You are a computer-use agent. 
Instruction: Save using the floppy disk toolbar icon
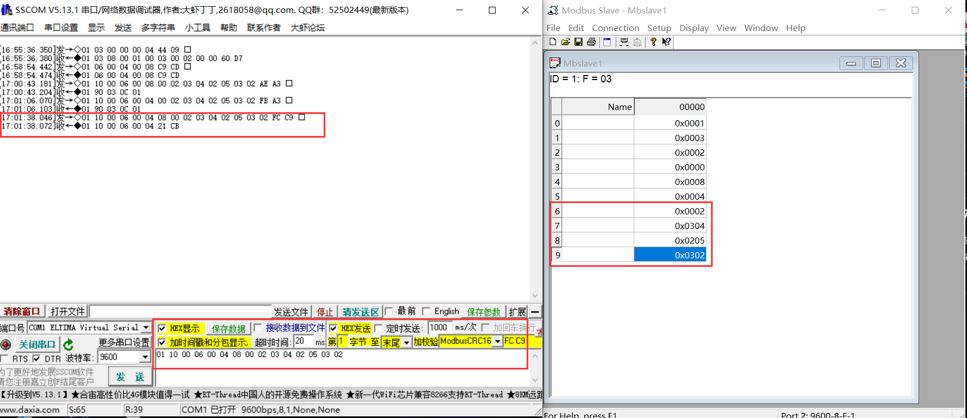pyautogui.click(x=579, y=42)
